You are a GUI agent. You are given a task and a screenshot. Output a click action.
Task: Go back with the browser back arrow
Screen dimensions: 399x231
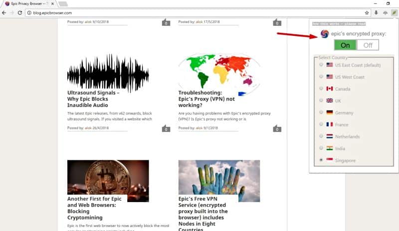[x=4, y=13]
